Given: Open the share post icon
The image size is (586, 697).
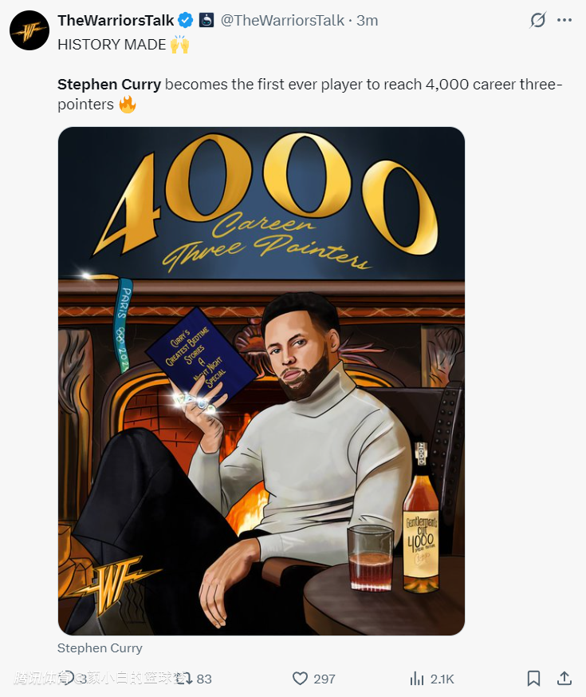Looking at the screenshot, I should click(x=564, y=678).
